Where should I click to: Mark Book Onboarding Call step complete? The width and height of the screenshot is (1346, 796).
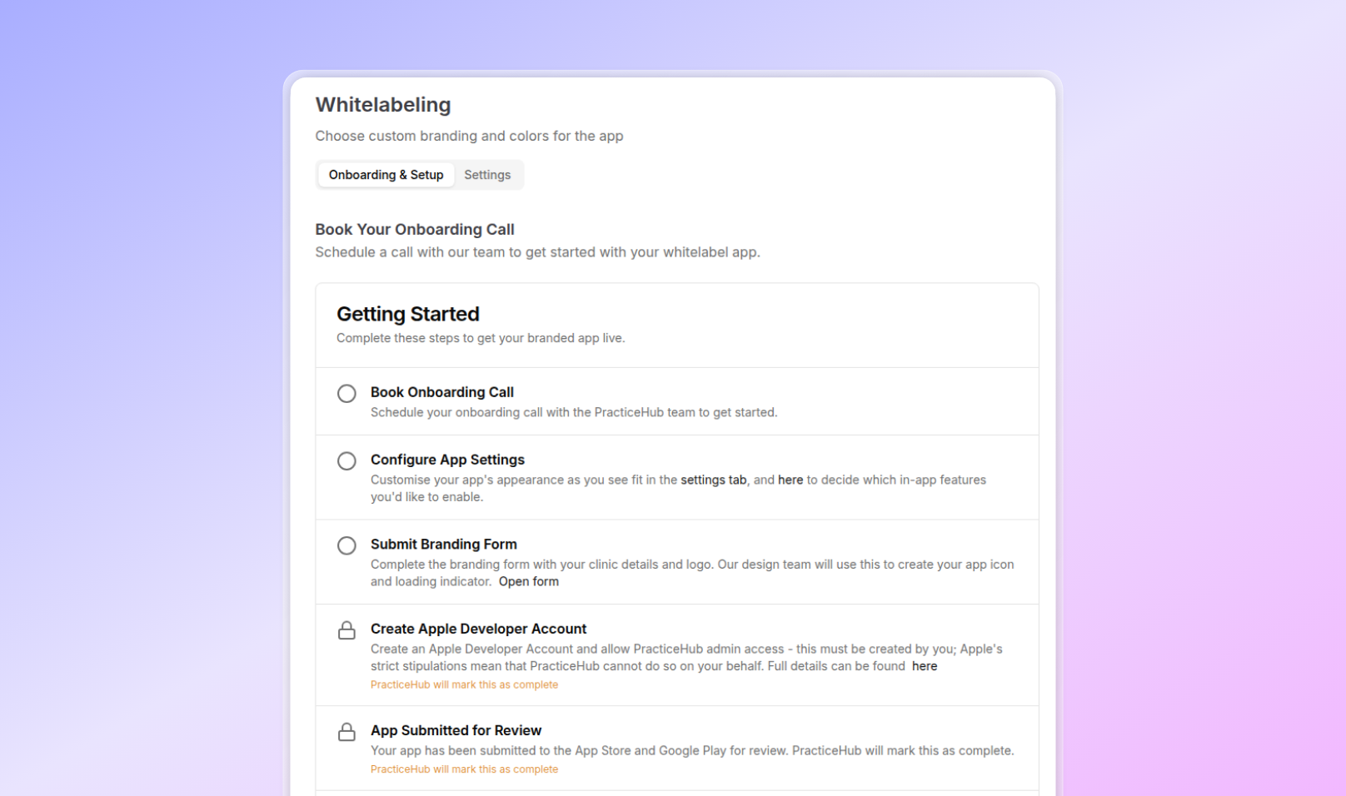346,393
